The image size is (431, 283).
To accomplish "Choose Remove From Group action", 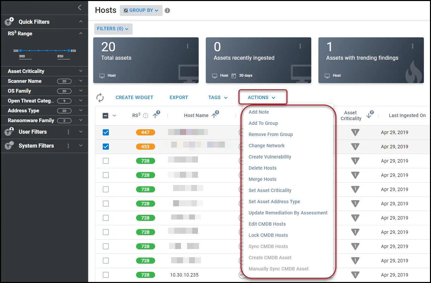I will point(271,134).
